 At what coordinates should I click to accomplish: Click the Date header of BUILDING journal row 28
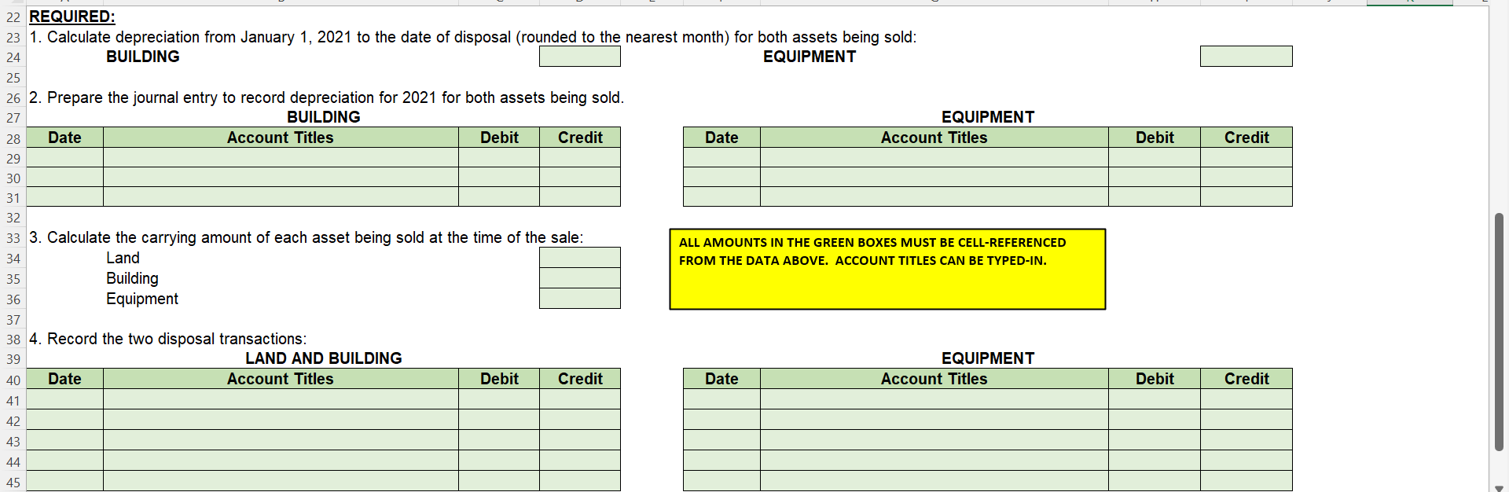coord(65,138)
